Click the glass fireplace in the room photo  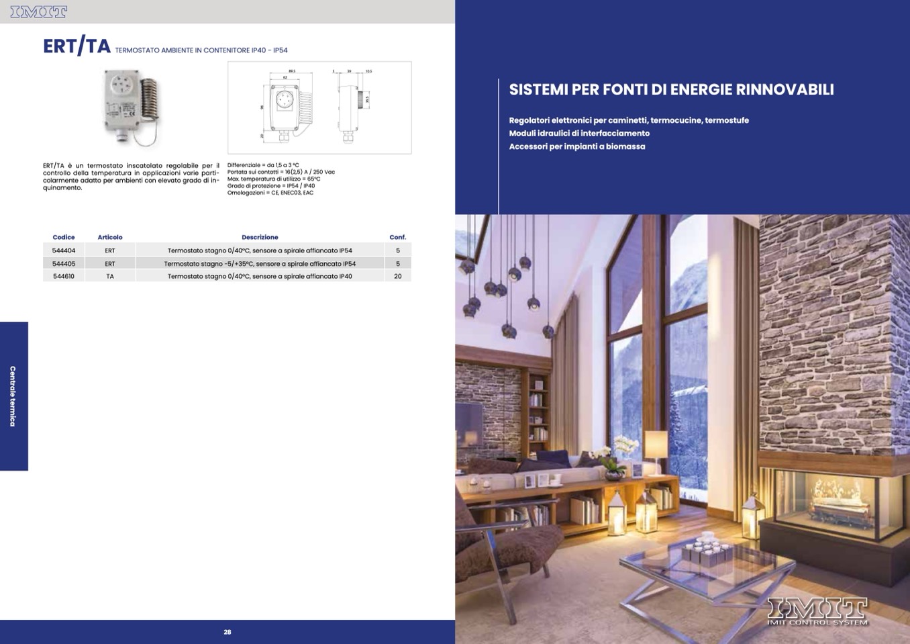pos(835,500)
